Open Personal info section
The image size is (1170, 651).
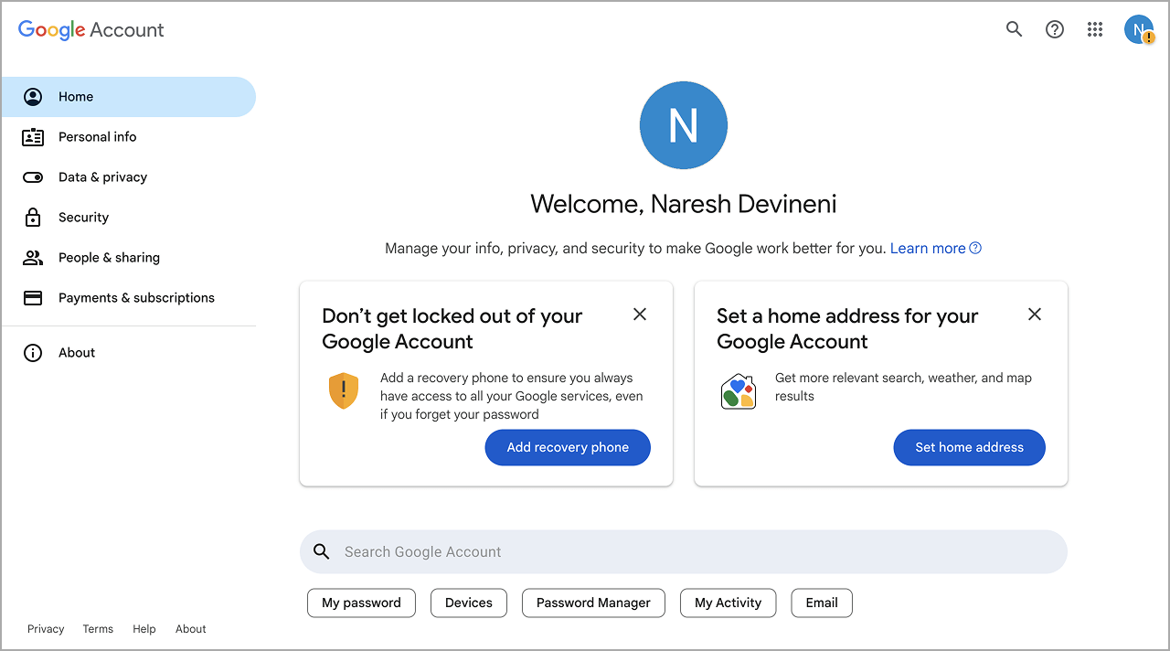point(129,137)
